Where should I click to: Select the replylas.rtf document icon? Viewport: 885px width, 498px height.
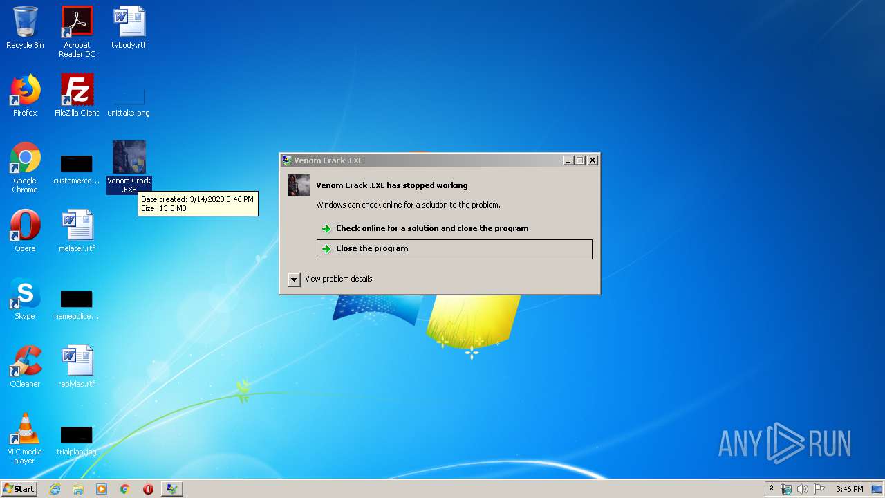tap(77, 367)
